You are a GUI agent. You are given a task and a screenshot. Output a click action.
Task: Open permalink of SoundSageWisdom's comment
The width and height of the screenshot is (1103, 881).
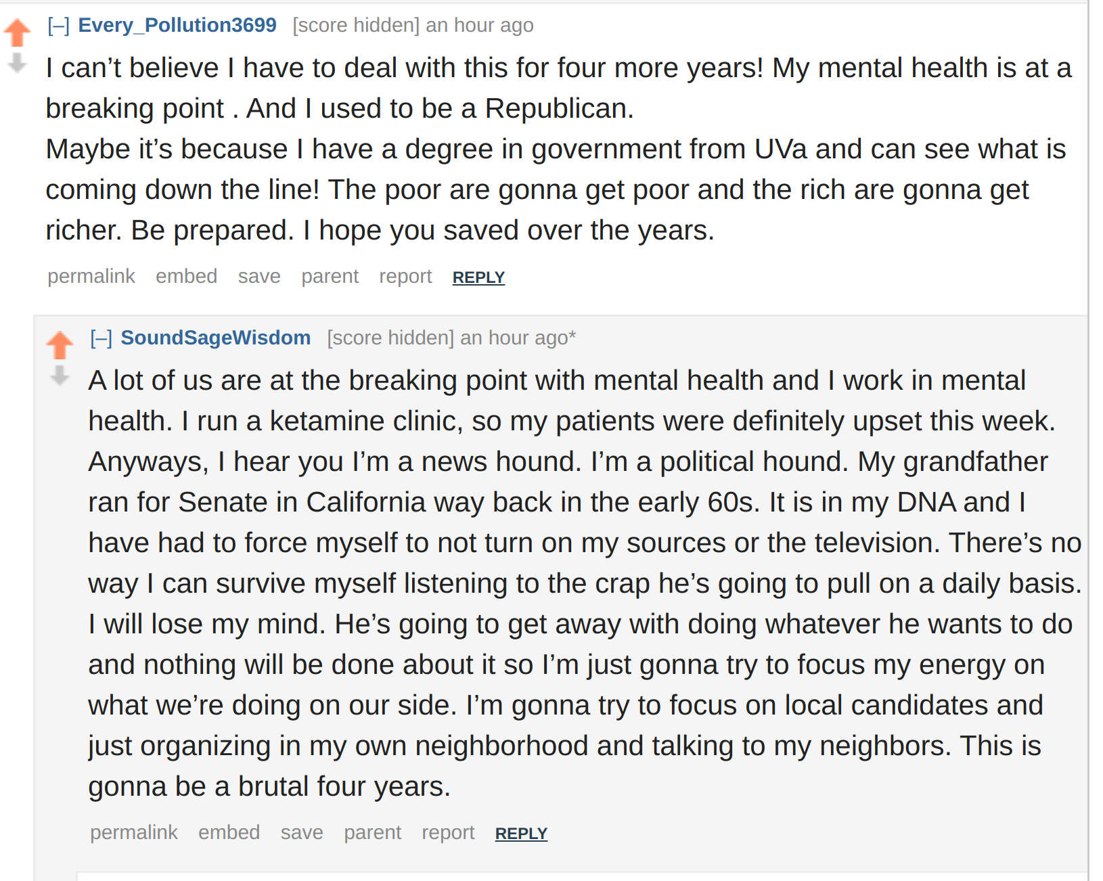tap(134, 832)
